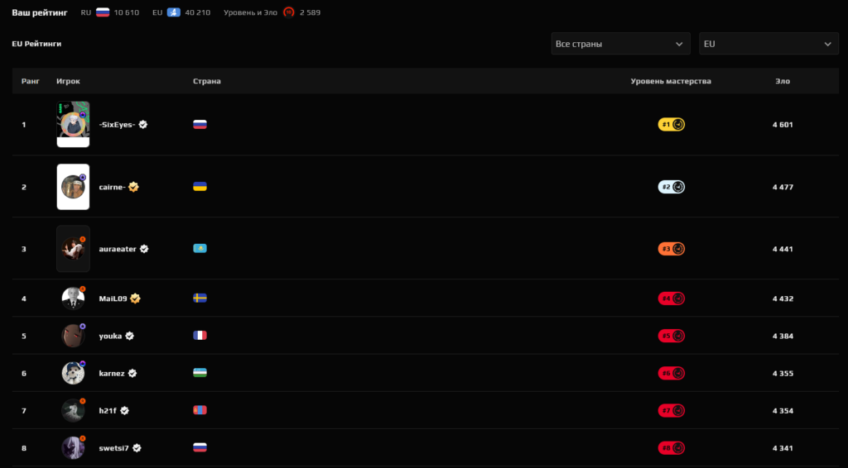Click the Ukrainian flag in cairne- row
This screenshot has width=848, height=468.
coord(200,187)
